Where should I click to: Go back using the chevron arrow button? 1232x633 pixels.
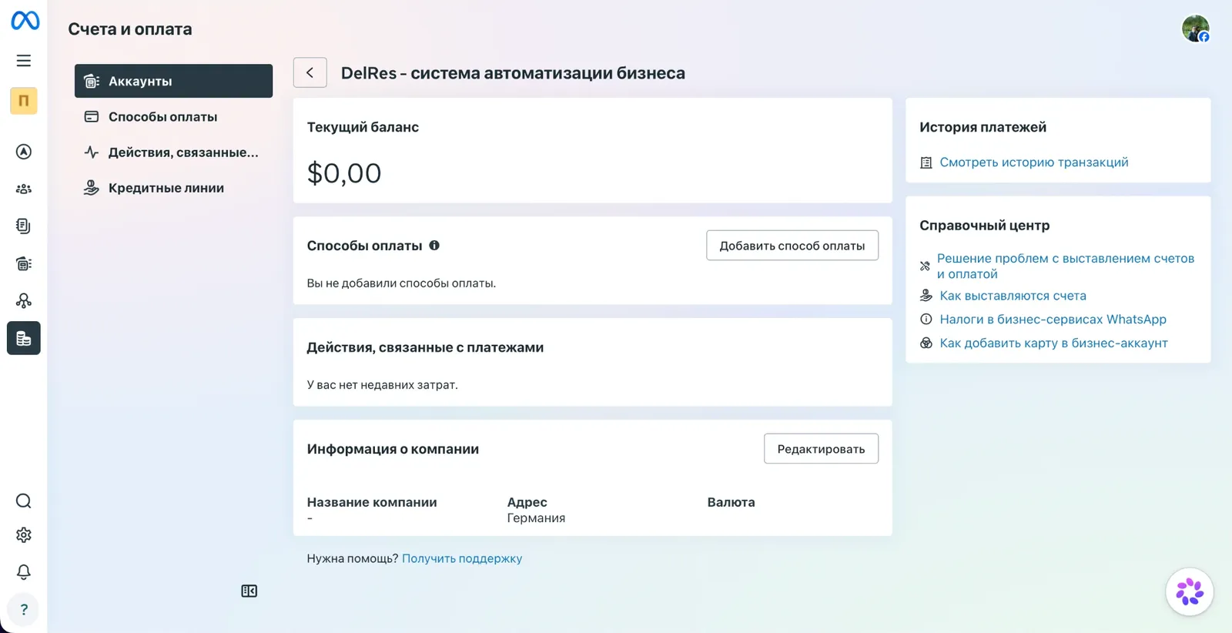pos(310,72)
